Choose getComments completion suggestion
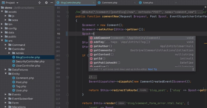This screenshot has width=207, height=108. click(x=142, y=50)
